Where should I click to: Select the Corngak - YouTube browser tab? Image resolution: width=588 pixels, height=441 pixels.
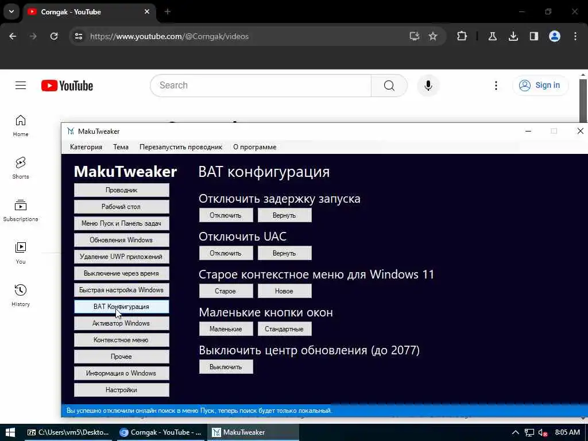click(89, 11)
